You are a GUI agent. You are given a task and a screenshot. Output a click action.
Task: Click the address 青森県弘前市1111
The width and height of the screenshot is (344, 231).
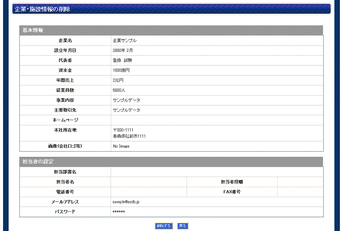pyautogui.click(x=129, y=136)
